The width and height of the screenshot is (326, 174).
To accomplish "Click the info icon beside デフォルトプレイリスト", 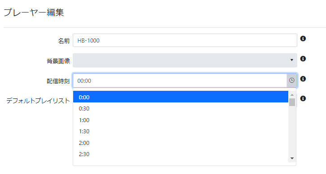I will pos(303,98).
